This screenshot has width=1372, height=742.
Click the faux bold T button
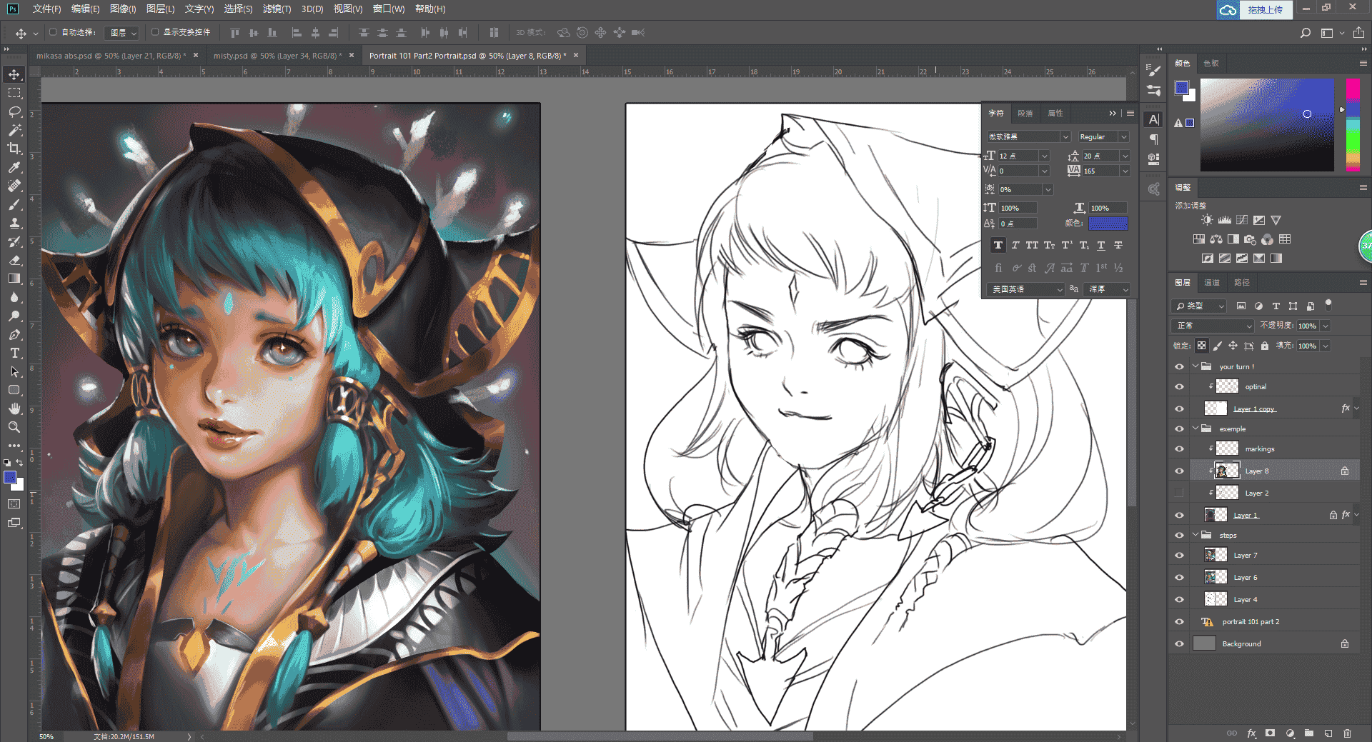coord(998,245)
